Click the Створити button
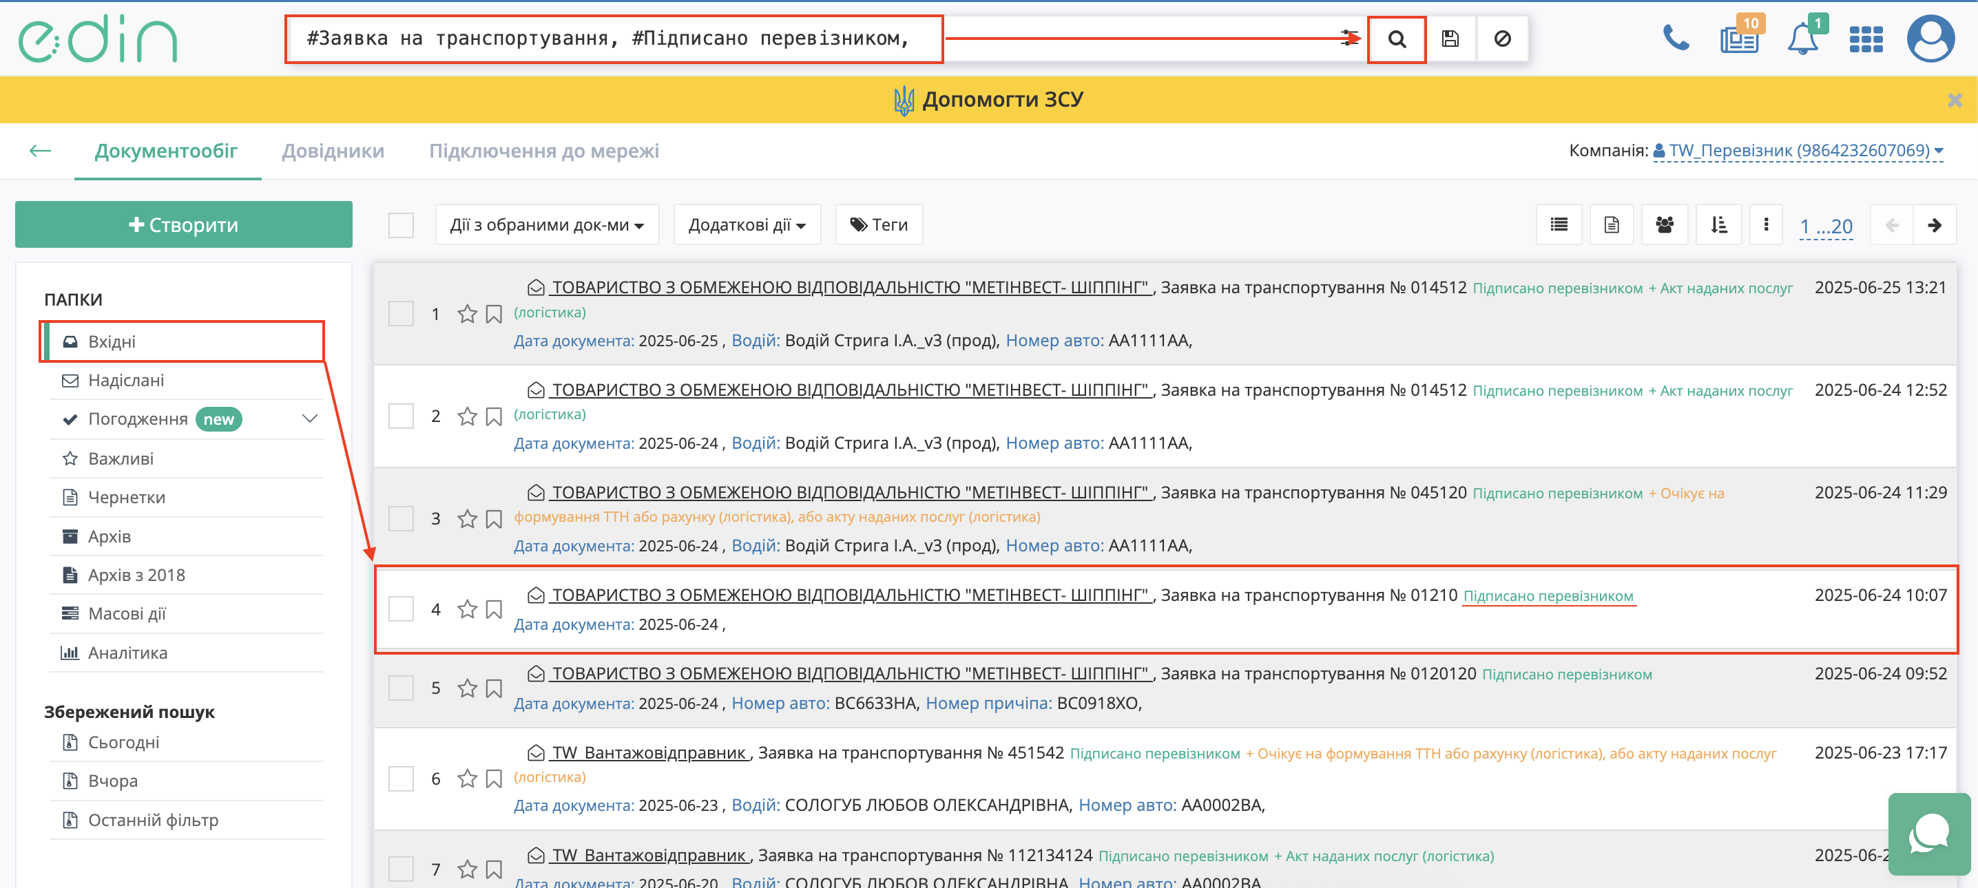This screenshot has width=1978, height=888. coord(183,225)
